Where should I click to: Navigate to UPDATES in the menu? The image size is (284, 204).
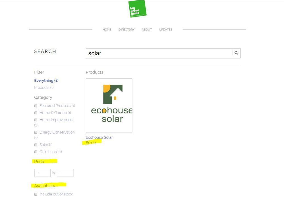point(165,30)
